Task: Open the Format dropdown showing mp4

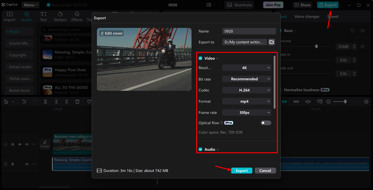Action: tap(247, 101)
